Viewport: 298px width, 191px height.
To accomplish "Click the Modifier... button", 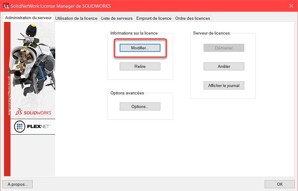I will point(140,48).
